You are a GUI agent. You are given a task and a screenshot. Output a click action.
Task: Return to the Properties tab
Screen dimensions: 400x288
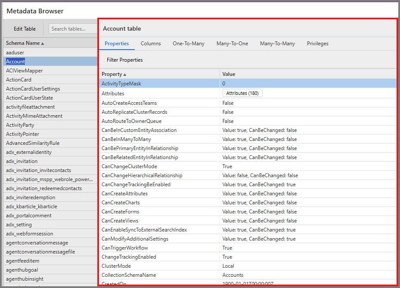coord(116,44)
